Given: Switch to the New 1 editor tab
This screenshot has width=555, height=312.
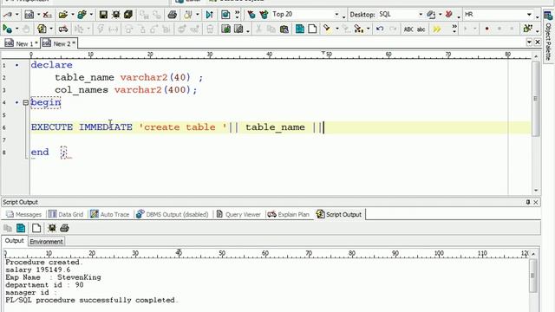Looking at the screenshot, I should (x=21, y=43).
